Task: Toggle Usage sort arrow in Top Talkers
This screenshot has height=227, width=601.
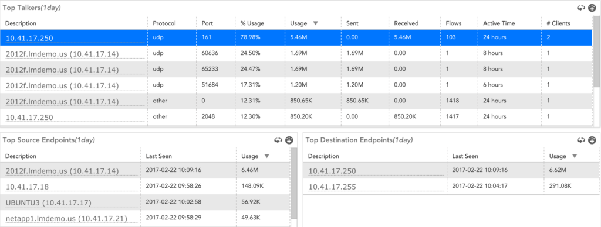Action: [315, 23]
